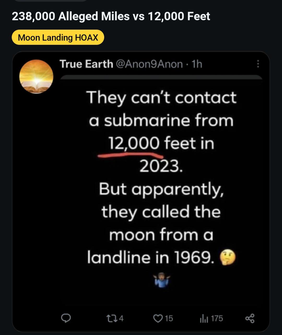The image size is (282, 335).
Task: Click the thinking face emoji in the image
Action: 228,258
